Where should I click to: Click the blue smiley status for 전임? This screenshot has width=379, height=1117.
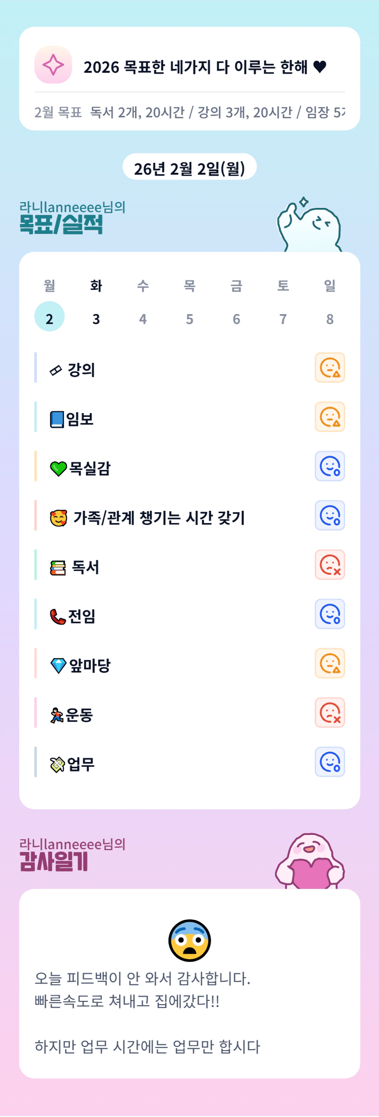(330, 614)
